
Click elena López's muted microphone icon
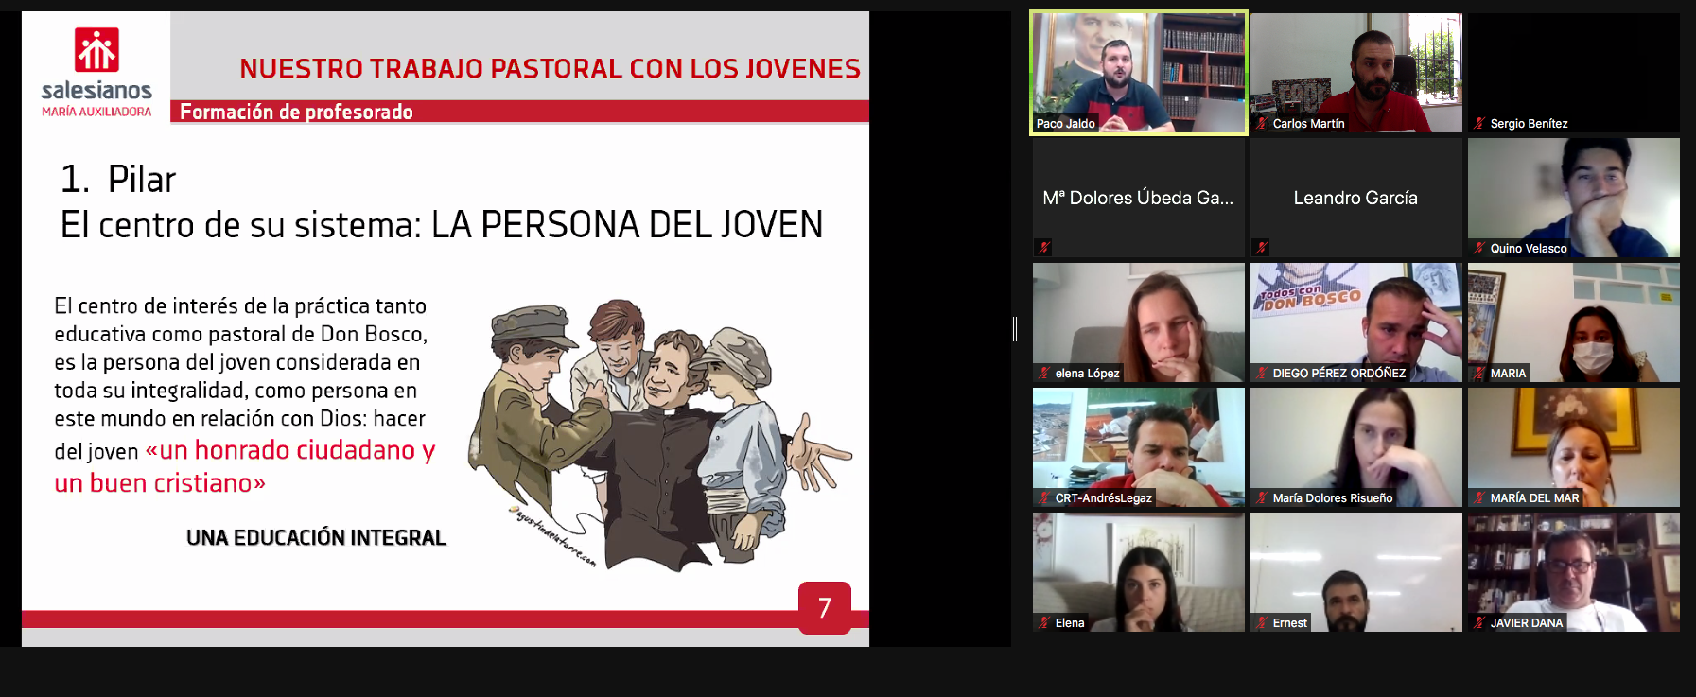tap(1044, 374)
